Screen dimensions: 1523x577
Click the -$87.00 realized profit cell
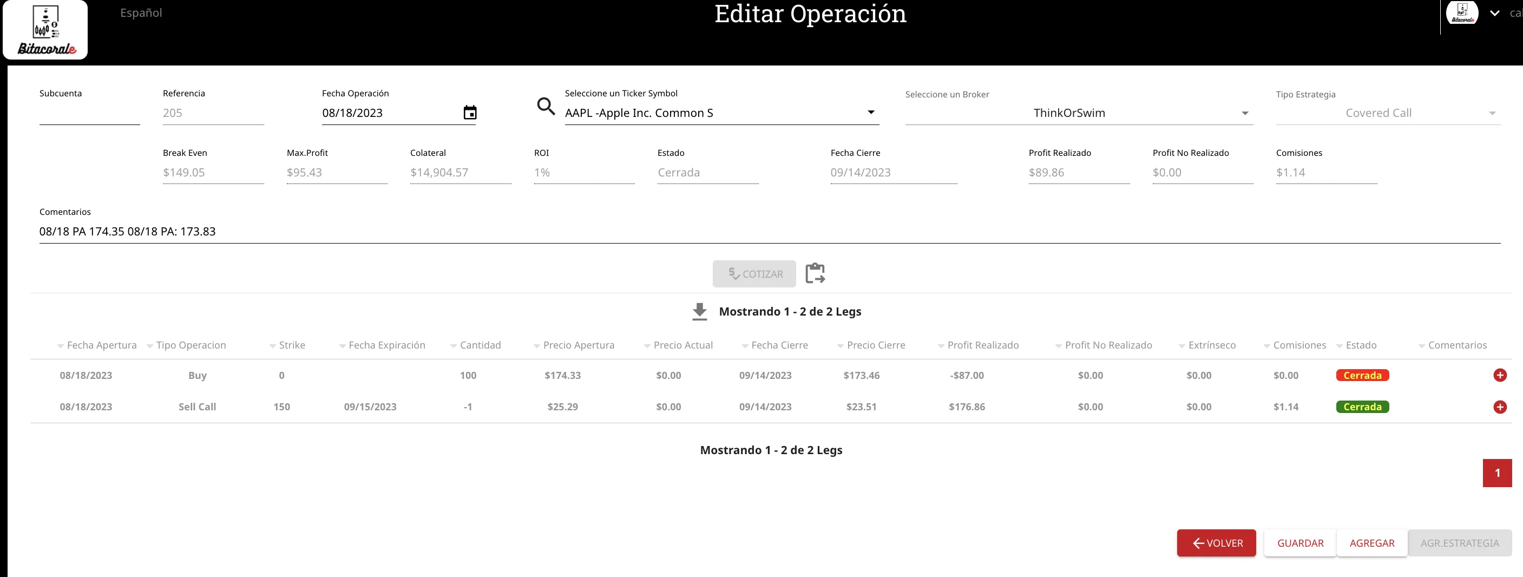pos(967,376)
